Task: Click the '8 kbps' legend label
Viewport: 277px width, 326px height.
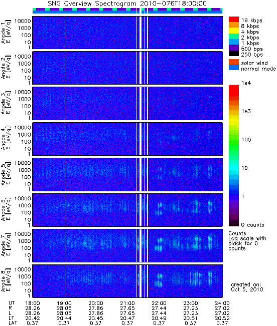Action: (250, 26)
